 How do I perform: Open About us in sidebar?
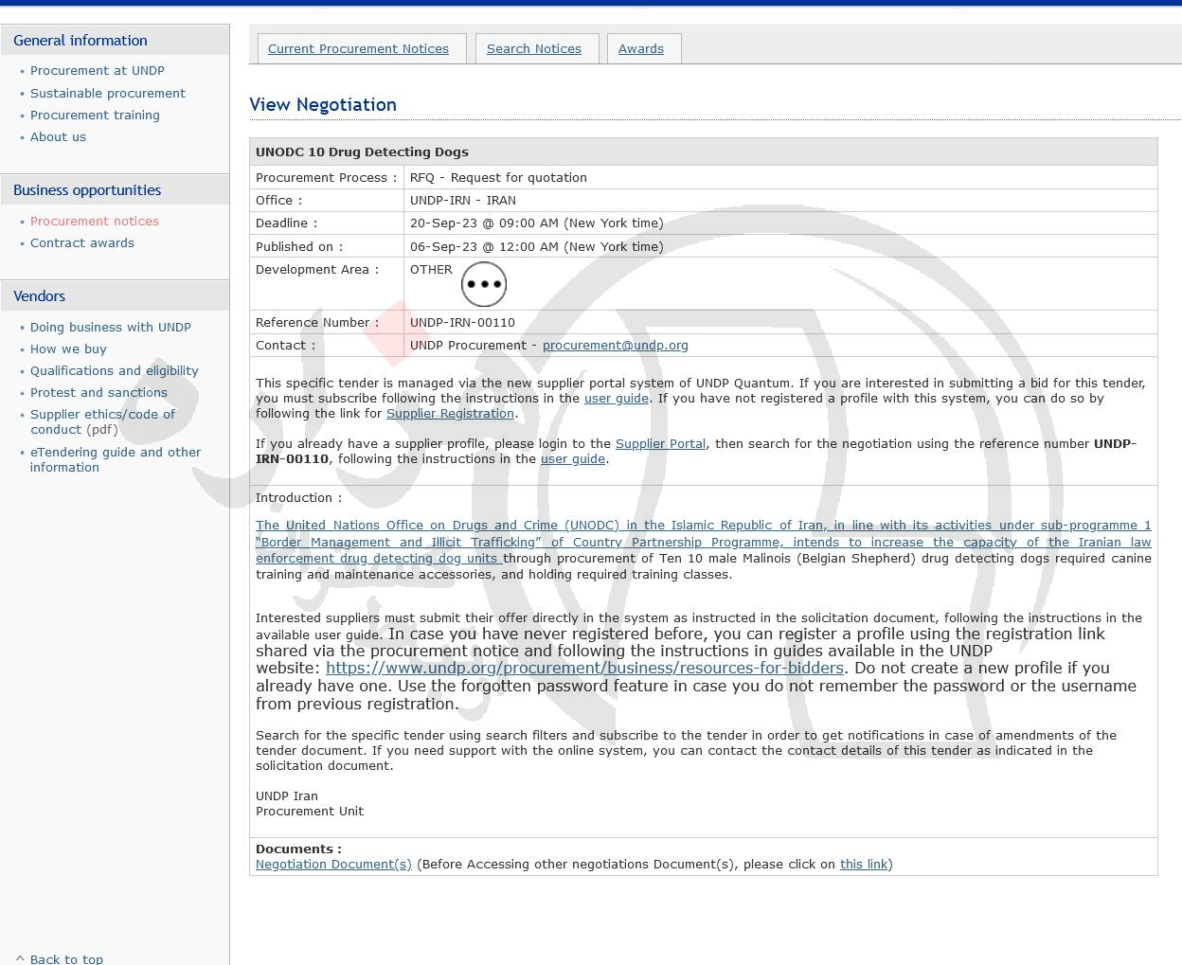pos(58,137)
